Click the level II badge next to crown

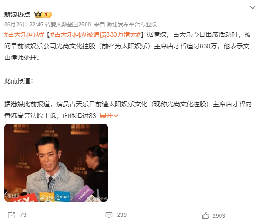pyautogui.click(x=47, y=14)
